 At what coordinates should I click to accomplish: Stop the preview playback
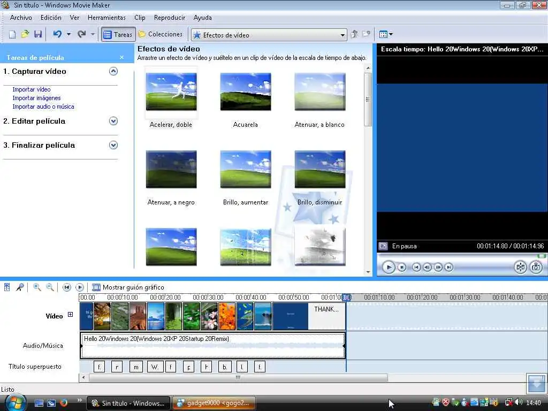click(x=402, y=268)
